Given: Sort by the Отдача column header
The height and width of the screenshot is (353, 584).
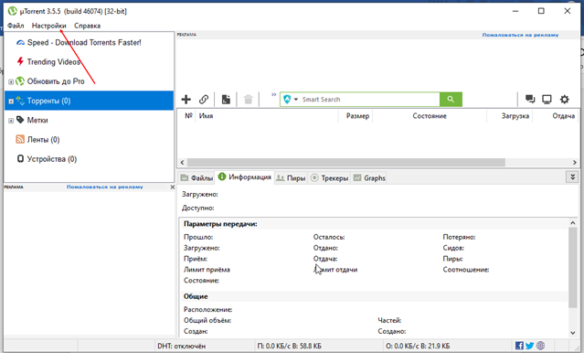Looking at the screenshot, I should point(563,116).
